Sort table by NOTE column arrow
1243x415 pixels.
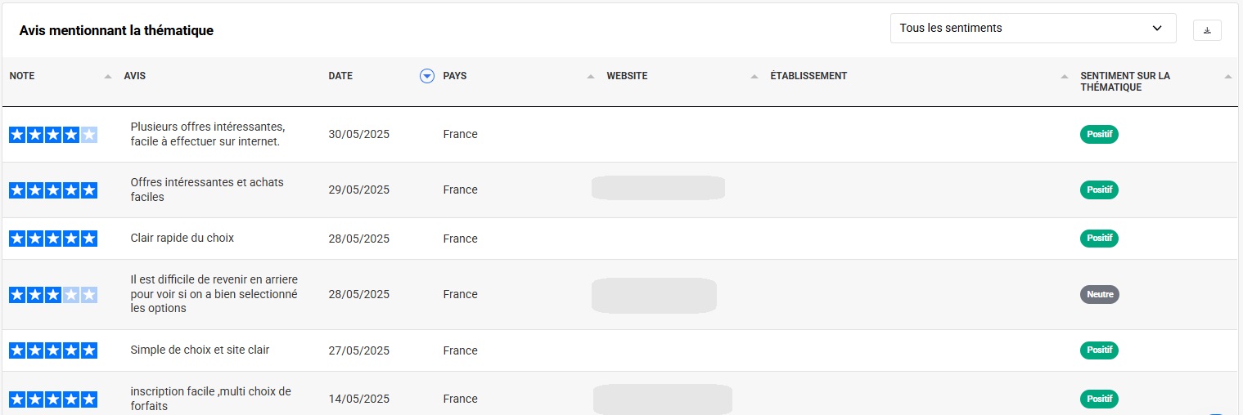108,77
